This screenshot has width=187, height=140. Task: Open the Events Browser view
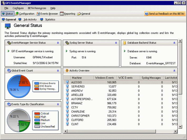tap(47, 14)
